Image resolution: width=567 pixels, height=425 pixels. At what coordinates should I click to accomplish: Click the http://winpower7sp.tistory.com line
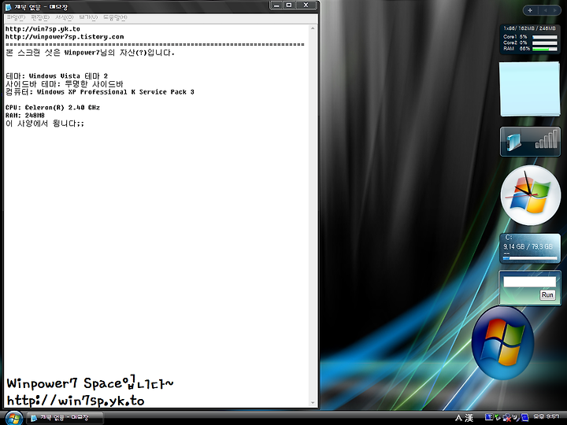point(65,37)
